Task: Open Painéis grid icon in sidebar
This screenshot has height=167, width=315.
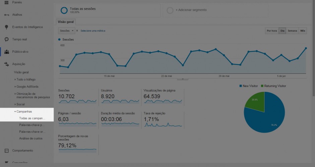Action: 6,2
